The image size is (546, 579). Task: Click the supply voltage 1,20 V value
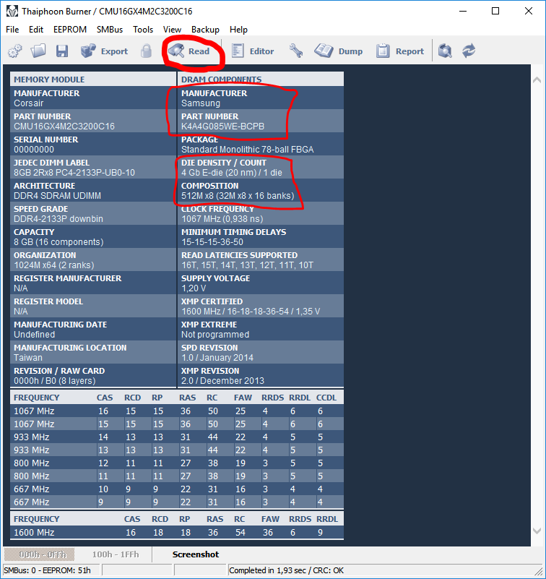(x=194, y=288)
